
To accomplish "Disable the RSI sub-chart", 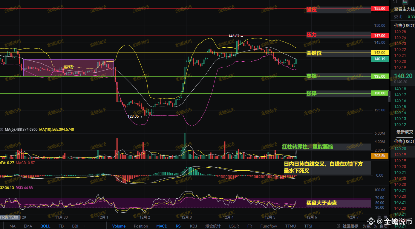I will tap(179, 226).
